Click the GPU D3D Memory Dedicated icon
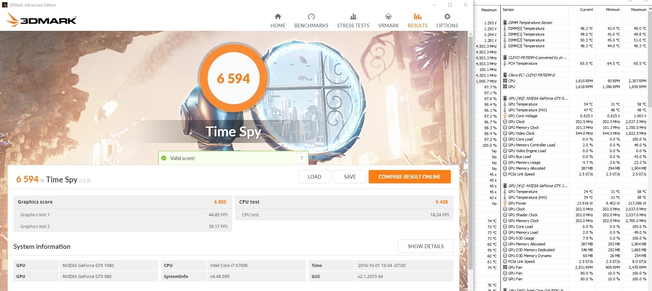The height and width of the screenshot is (291, 652). [505, 250]
